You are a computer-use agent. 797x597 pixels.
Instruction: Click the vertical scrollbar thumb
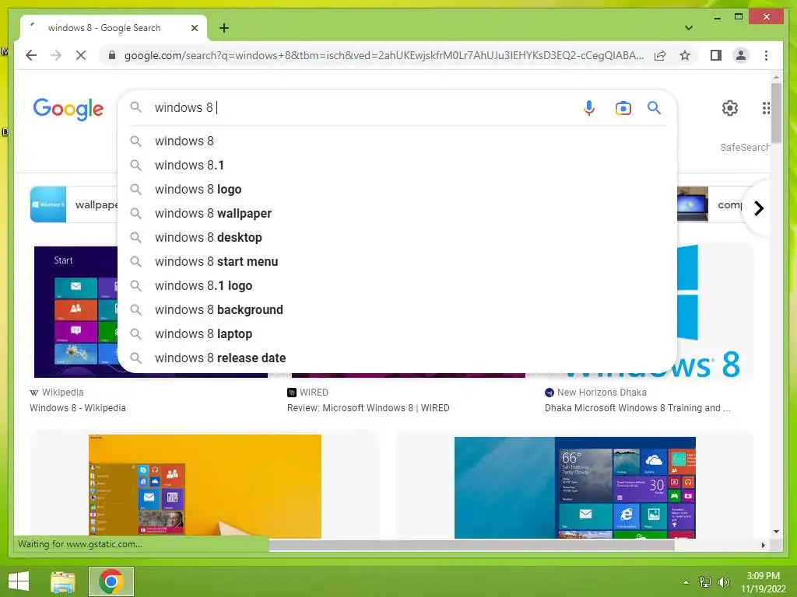[776, 113]
